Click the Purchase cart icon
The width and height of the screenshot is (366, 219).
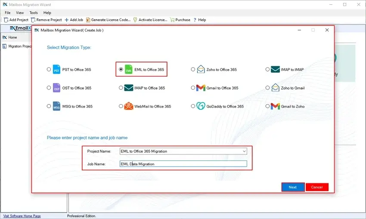(172, 20)
